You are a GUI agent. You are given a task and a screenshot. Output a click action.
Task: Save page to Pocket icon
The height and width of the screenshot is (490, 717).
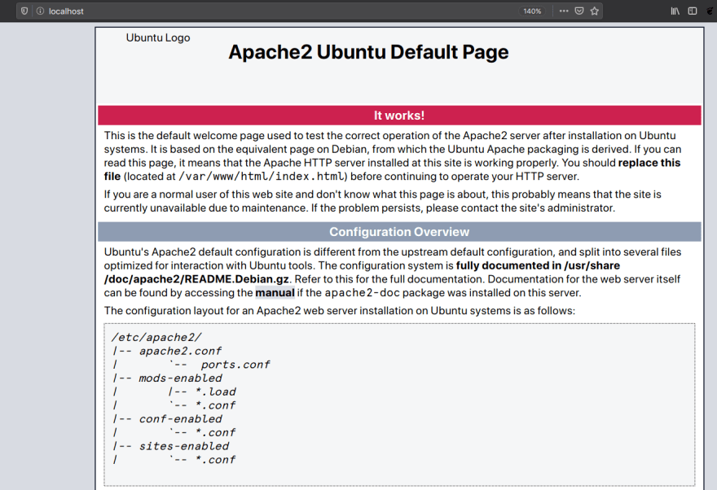click(x=579, y=11)
